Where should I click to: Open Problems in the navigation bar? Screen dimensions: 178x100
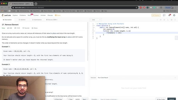coord(23,15)
